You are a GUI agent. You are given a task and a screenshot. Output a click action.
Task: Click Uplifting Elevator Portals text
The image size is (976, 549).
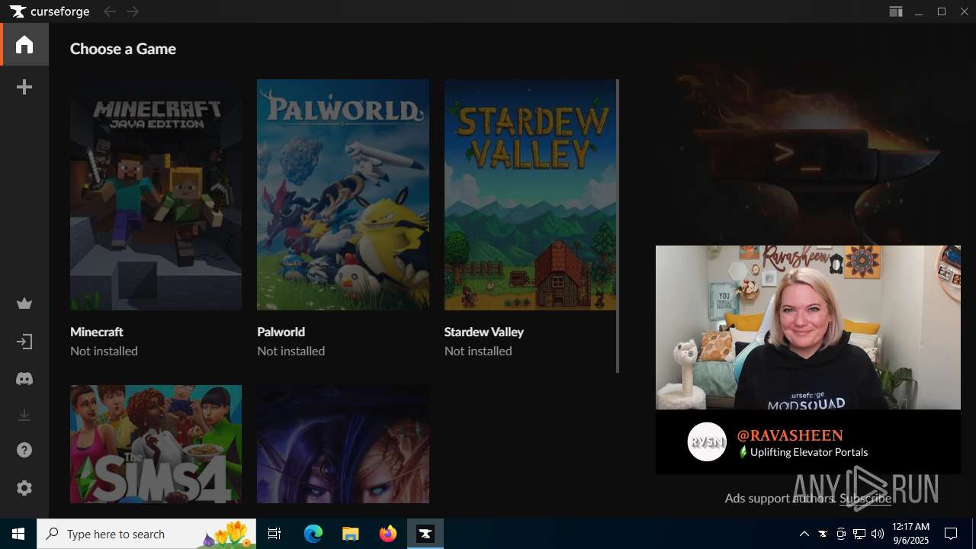[x=809, y=452]
